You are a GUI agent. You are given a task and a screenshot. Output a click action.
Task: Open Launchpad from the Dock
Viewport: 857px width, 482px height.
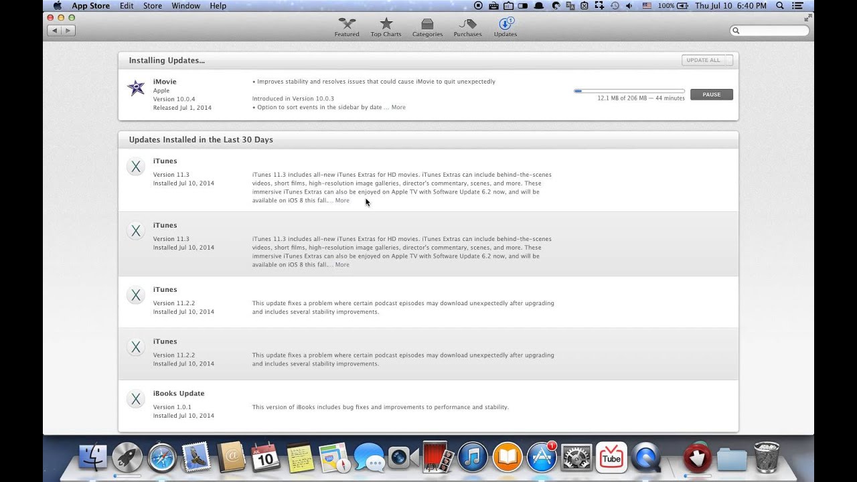(127, 458)
